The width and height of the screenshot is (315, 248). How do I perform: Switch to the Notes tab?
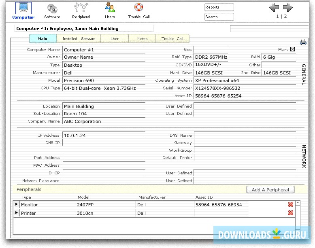pos(142,39)
